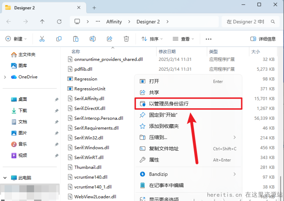Go forward with the right arrow
This screenshot has width=284, height=201.
[x=26, y=22]
